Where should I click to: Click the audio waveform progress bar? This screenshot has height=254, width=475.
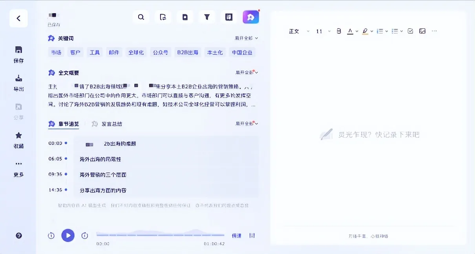[x=160, y=234]
